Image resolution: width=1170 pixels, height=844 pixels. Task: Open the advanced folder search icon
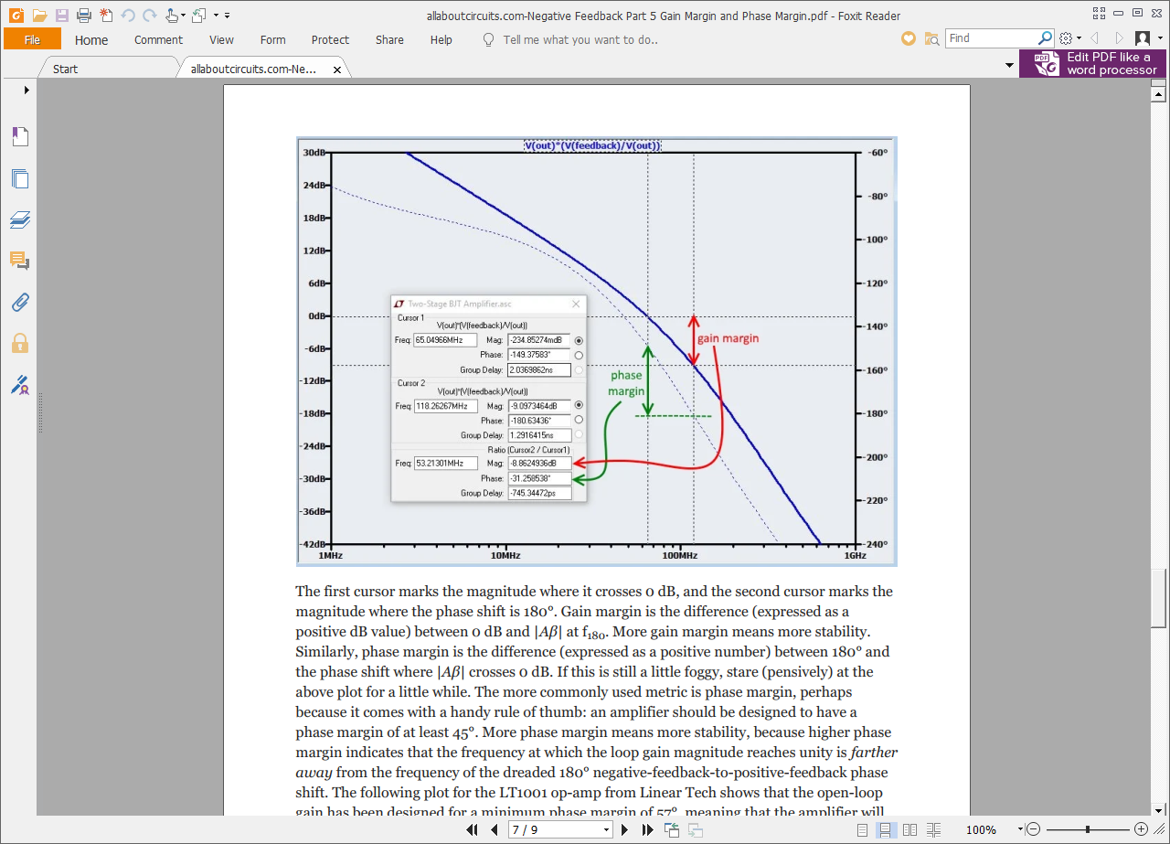[931, 38]
